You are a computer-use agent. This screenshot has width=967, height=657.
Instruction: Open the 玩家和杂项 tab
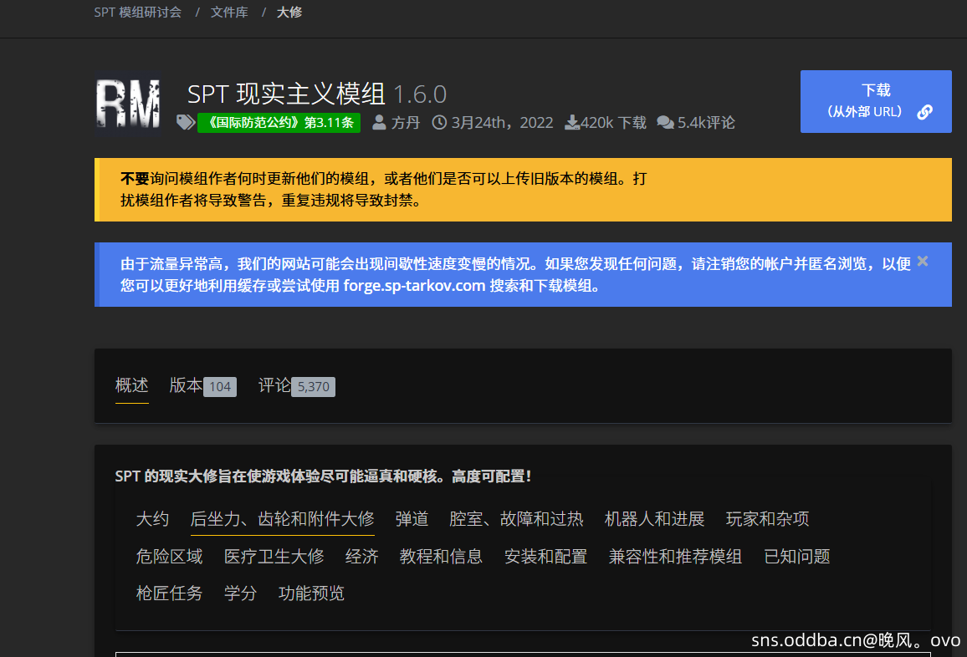tap(767, 519)
